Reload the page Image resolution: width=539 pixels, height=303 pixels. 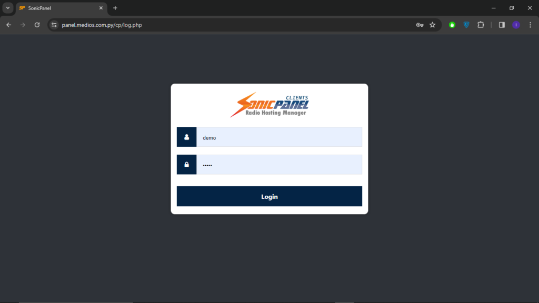click(x=37, y=25)
